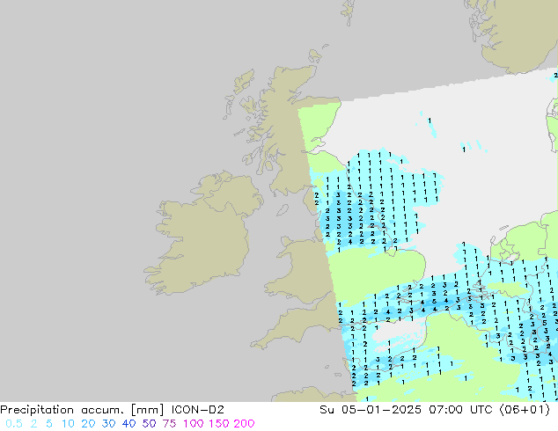Select the 100 mm legend value
The height and width of the screenshot is (431, 558).
click(195, 424)
